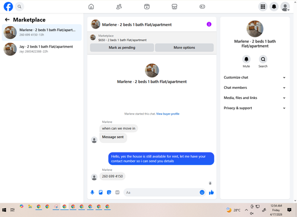This screenshot has width=297, height=217.
Task: Go to the Home feed icon
Action: tap(91, 7)
